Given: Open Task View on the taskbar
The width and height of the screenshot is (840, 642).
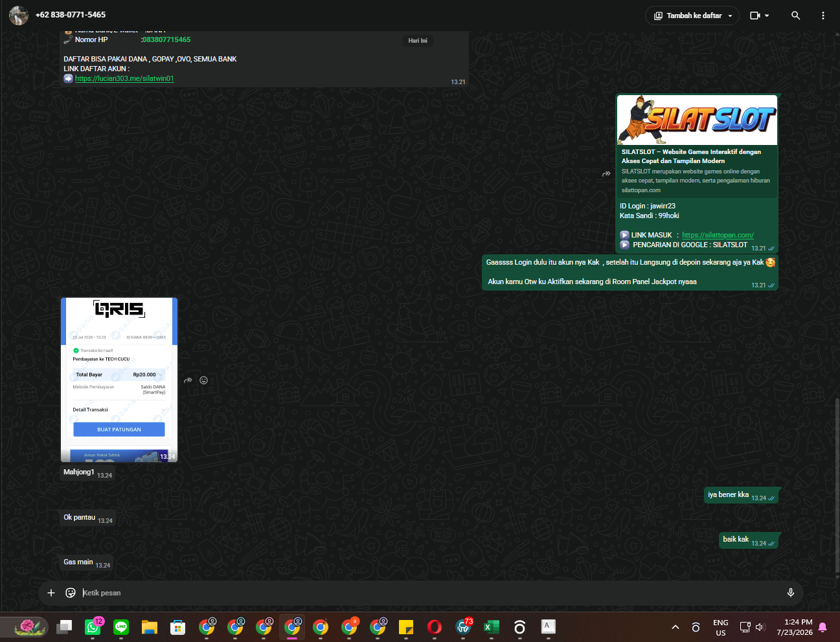Looking at the screenshot, I should (64, 626).
